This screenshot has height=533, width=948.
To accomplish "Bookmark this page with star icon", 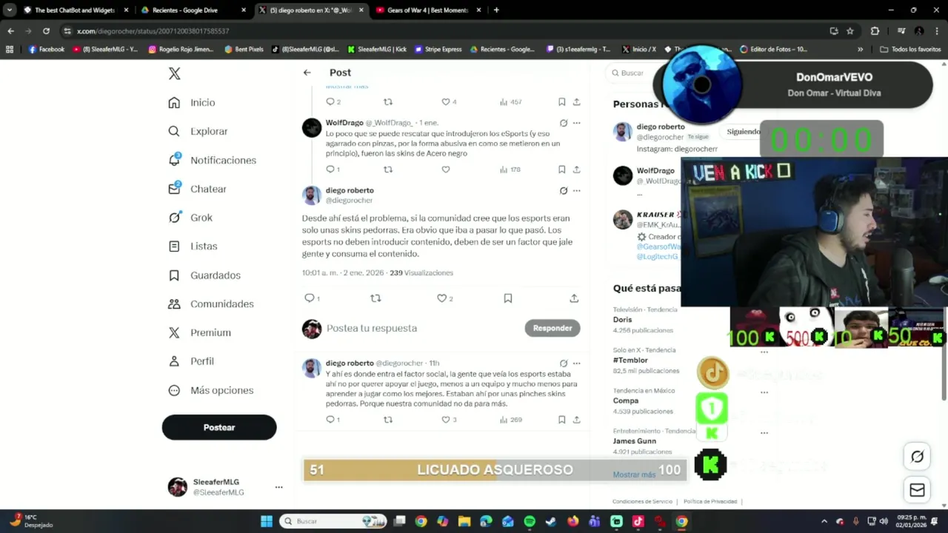I will [850, 31].
